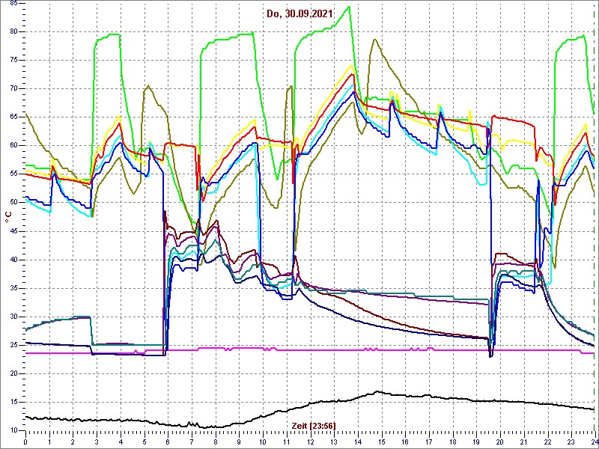Click hour 21 on the time axis
The height and width of the screenshot is (449, 599).
click(523, 442)
